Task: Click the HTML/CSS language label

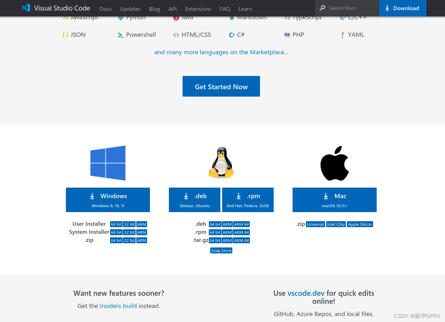Action: 196,35
